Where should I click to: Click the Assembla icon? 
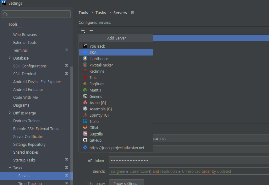coord(85,109)
